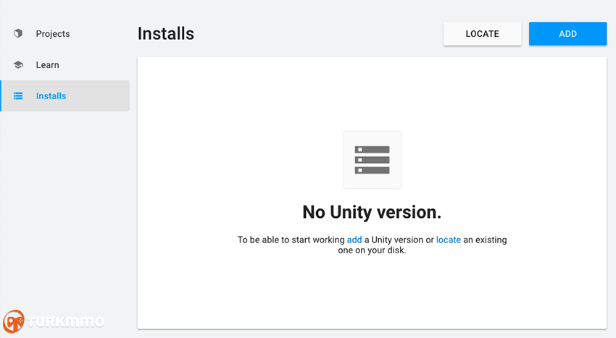
Task: Click the LOCATE button
Action: 483,34
